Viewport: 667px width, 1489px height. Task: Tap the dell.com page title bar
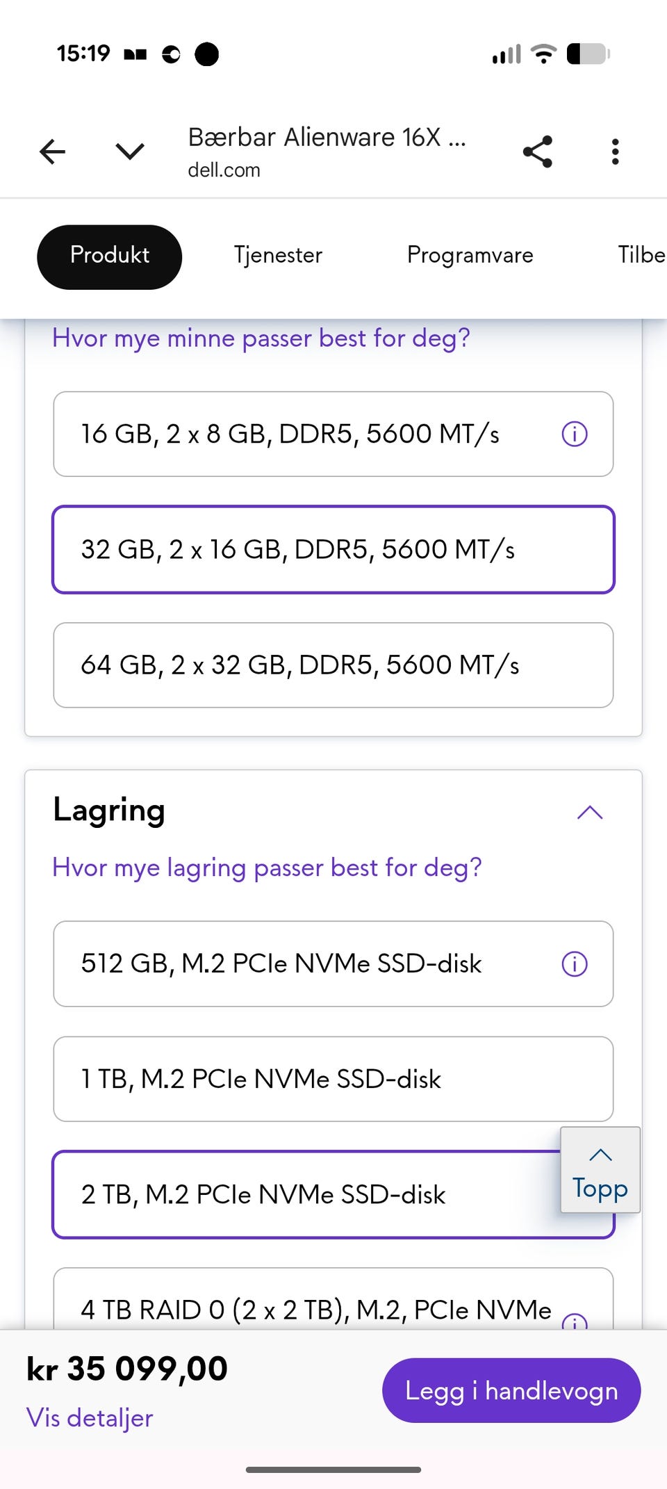click(327, 152)
